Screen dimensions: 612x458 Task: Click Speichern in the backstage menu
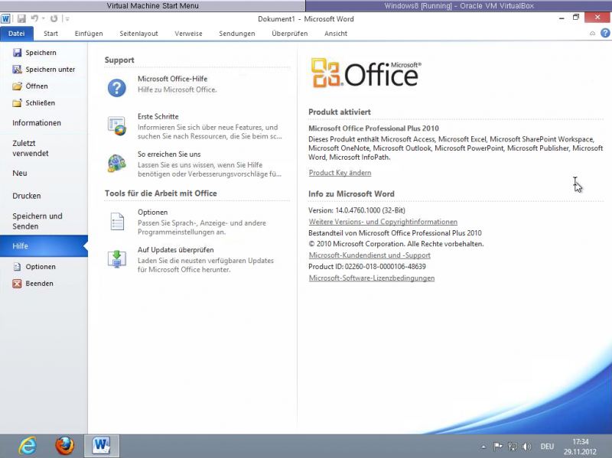(x=44, y=53)
